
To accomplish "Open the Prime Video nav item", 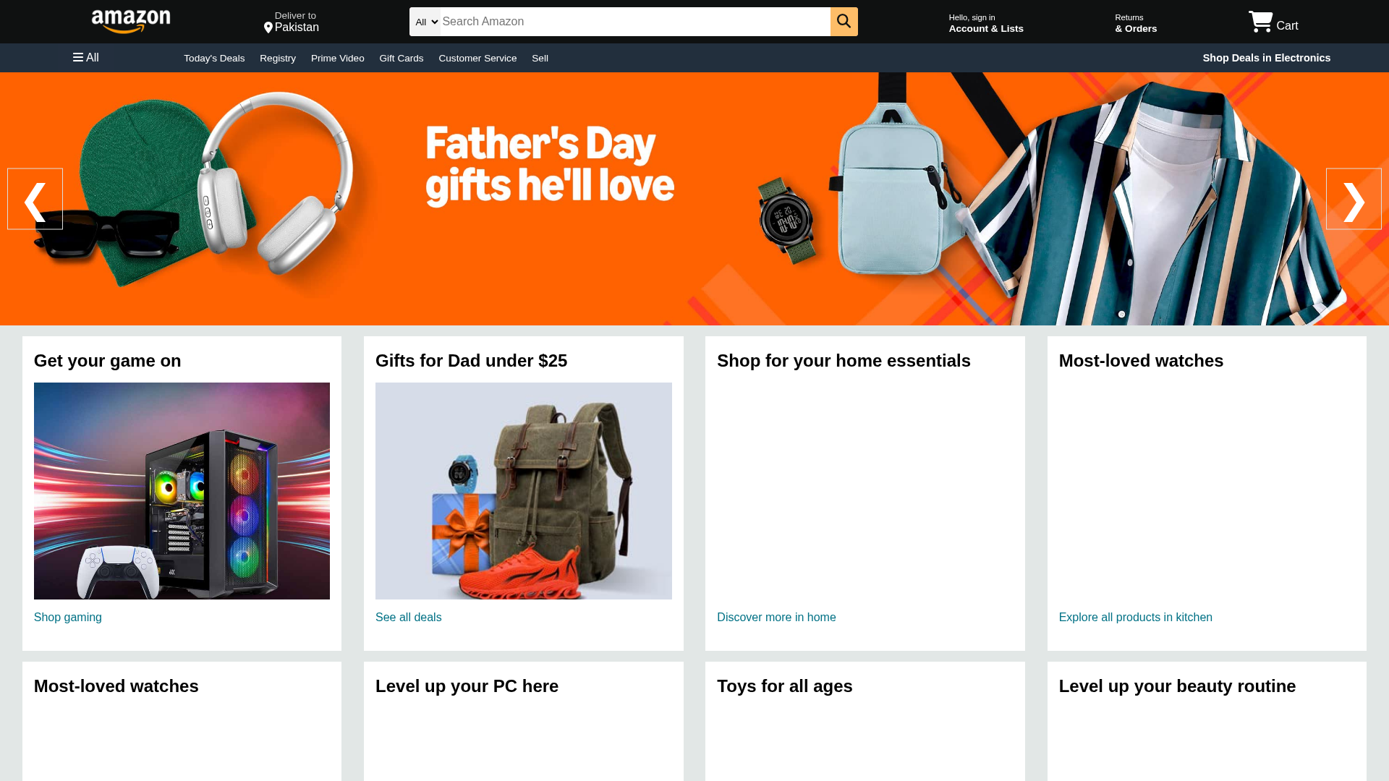I will click(338, 58).
